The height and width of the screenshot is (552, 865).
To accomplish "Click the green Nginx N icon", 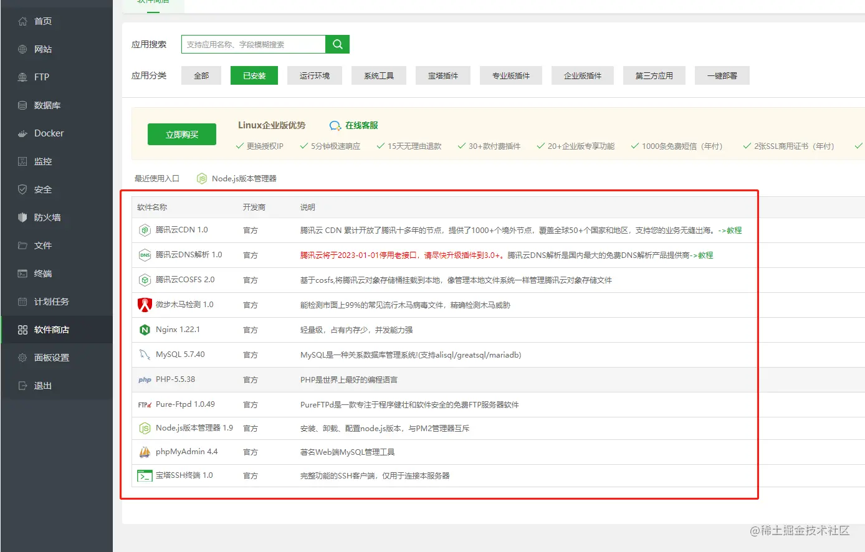I will click(145, 330).
